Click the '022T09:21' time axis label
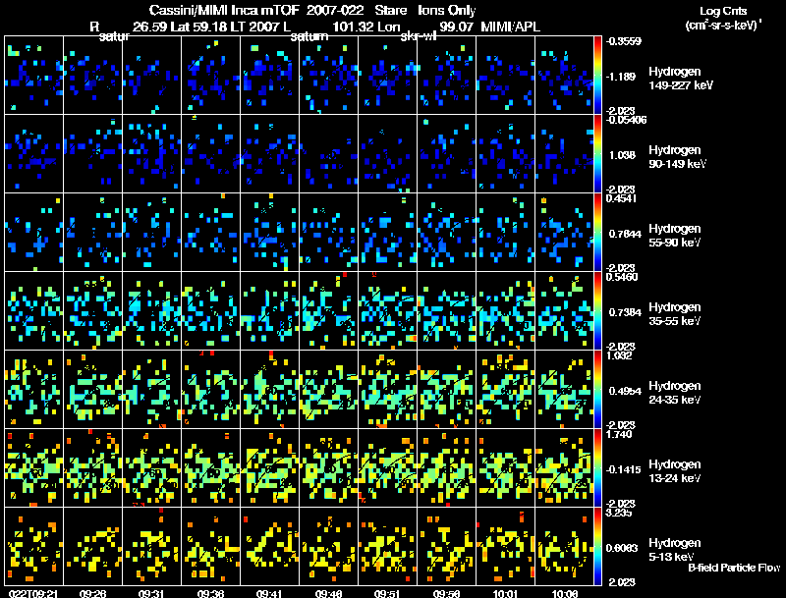Screen dimensions: 786x598 pos(33,593)
